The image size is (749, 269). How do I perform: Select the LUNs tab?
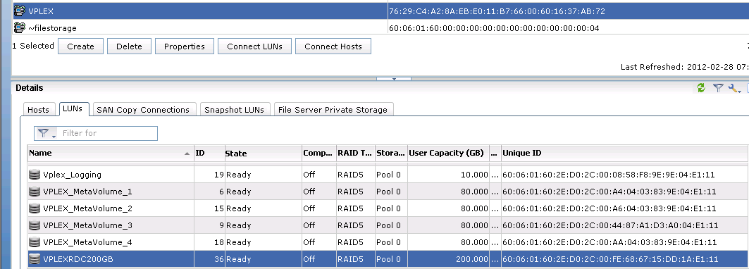coord(73,109)
